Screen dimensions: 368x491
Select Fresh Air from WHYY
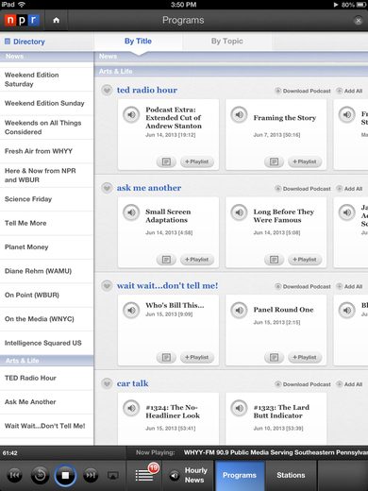[x=46, y=151]
